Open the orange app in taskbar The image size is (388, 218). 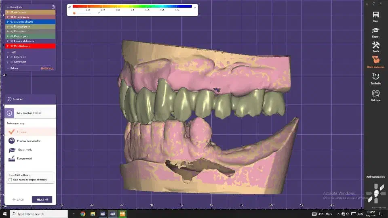[122, 214]
